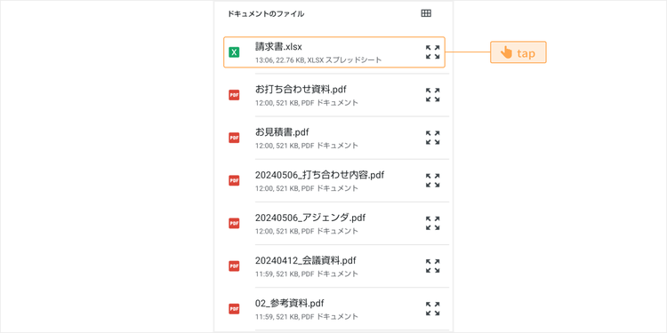This screenshot has height=333, width=667.
Task: Switch to grid view icon
Action: 426,13
